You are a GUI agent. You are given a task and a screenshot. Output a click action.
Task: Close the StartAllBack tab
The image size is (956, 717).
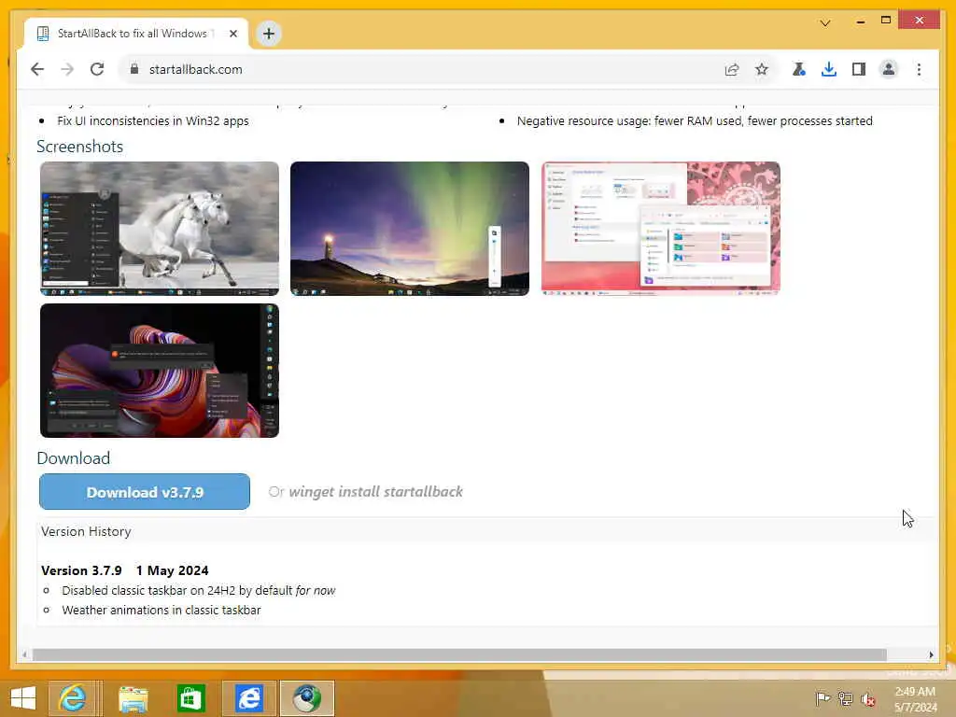pyautogui.click(x=232, y=34)
